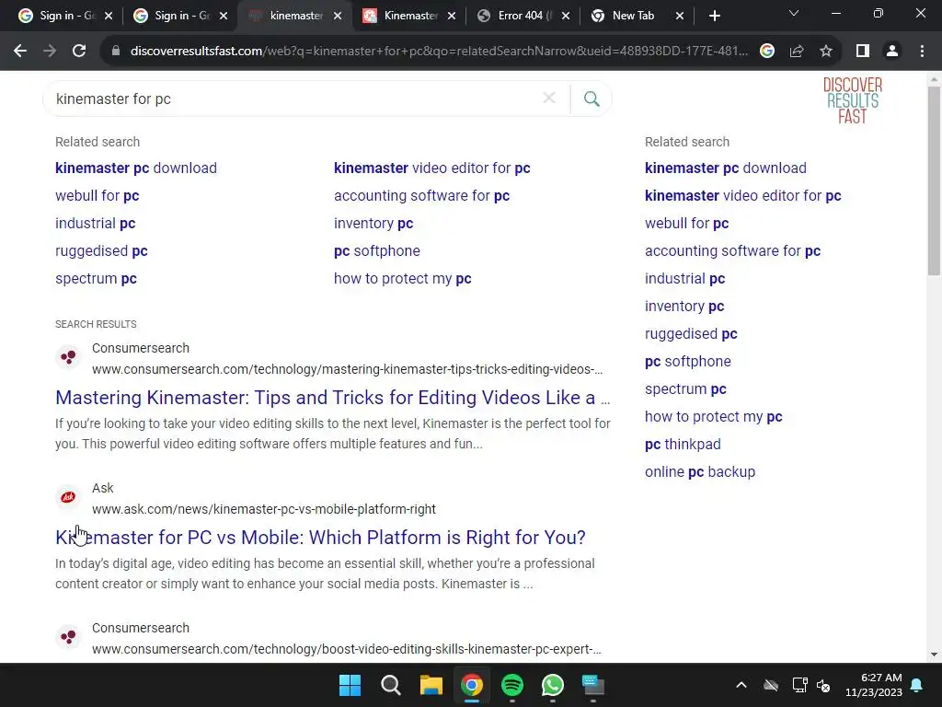Viewport: 942px width, 707px height.
Task: Reload the current page
Action: coord(79,52)
